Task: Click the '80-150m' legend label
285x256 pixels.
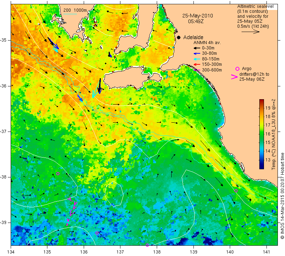Action: [x=211, y=59]
